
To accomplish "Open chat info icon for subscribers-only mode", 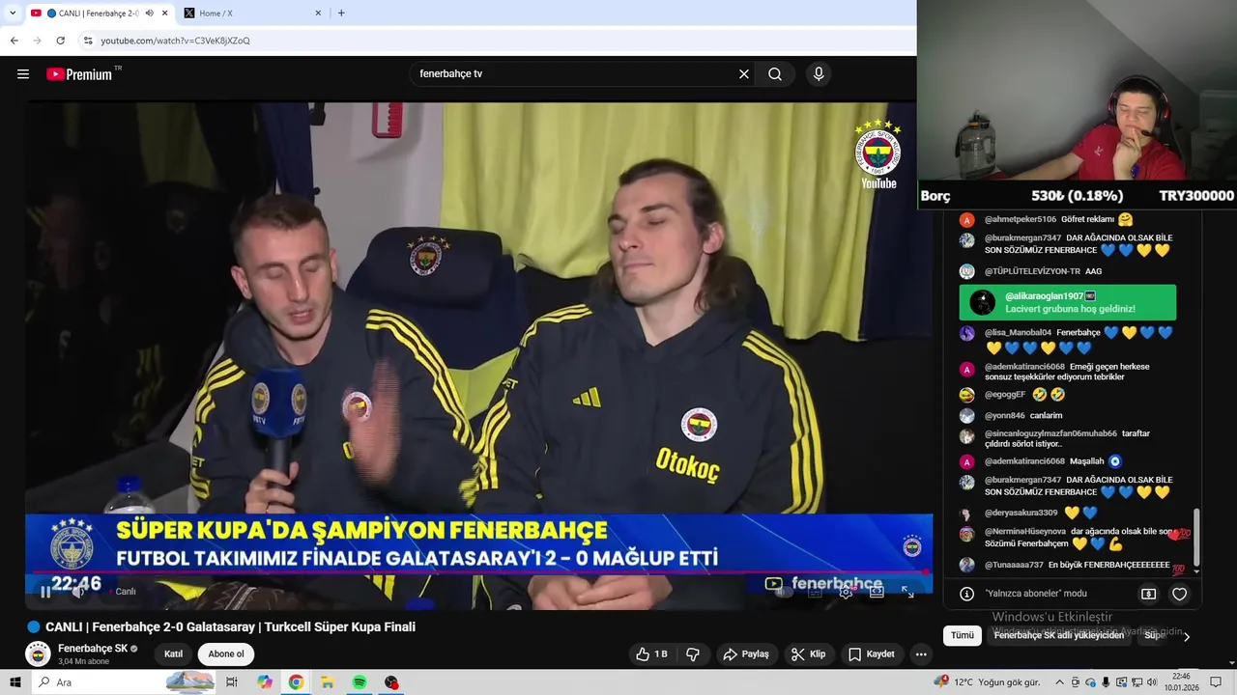I will [x=966, y=594].
